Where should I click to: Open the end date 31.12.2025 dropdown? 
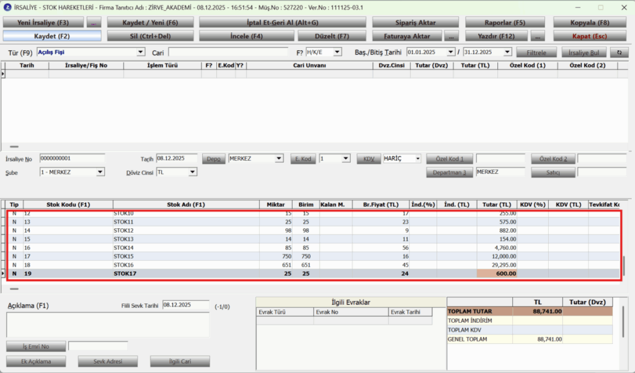[507, 52]
